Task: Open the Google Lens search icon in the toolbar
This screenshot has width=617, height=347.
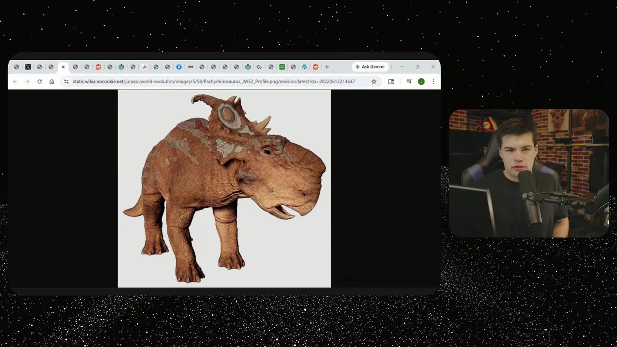Action: [x=391, y=81]
